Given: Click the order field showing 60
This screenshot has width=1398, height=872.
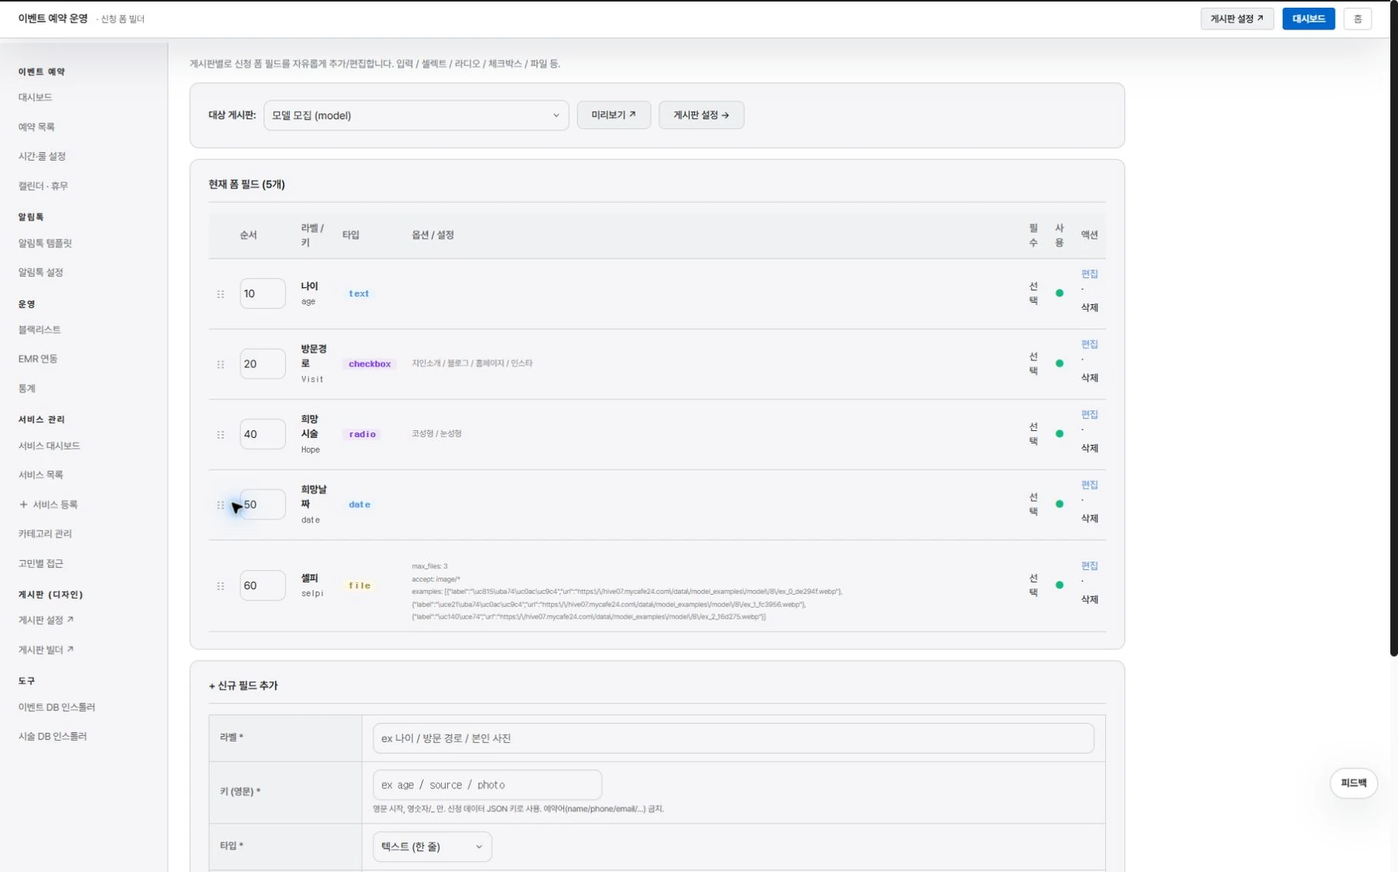Looking at the screenshot, I should (263, 585).
